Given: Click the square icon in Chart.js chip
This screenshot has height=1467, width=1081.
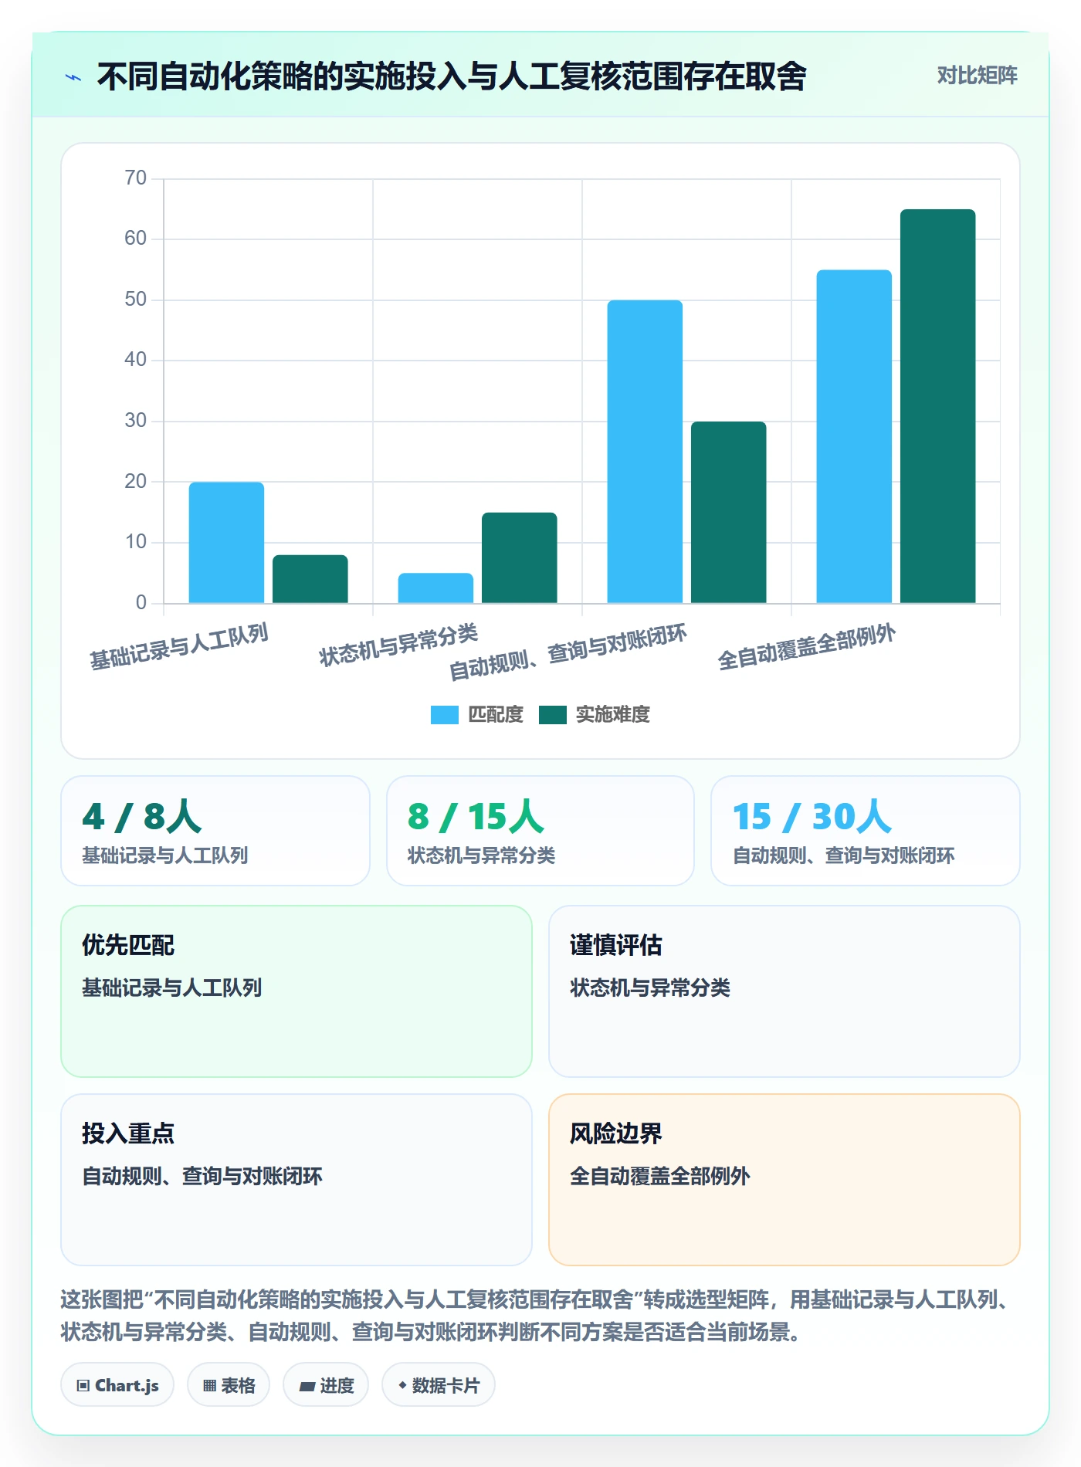Looking at the screenshot, I should 83,1386.
